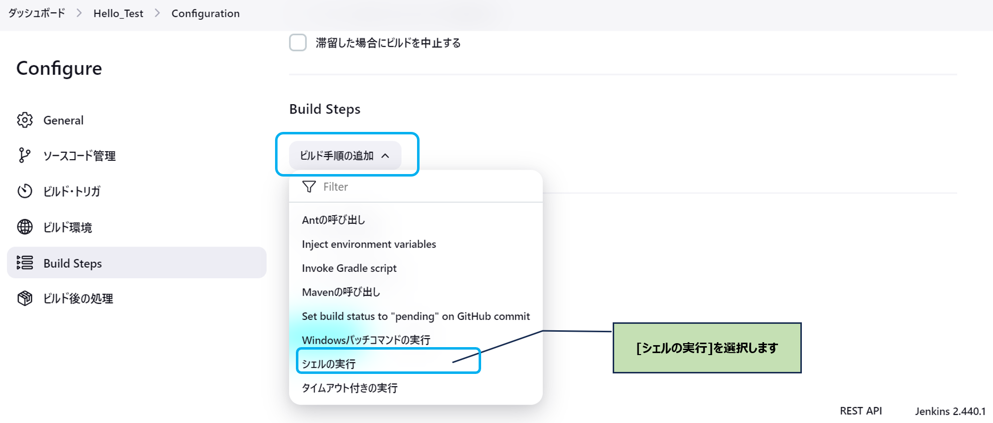
Task: Go to the General section
Action: [137, 120]
